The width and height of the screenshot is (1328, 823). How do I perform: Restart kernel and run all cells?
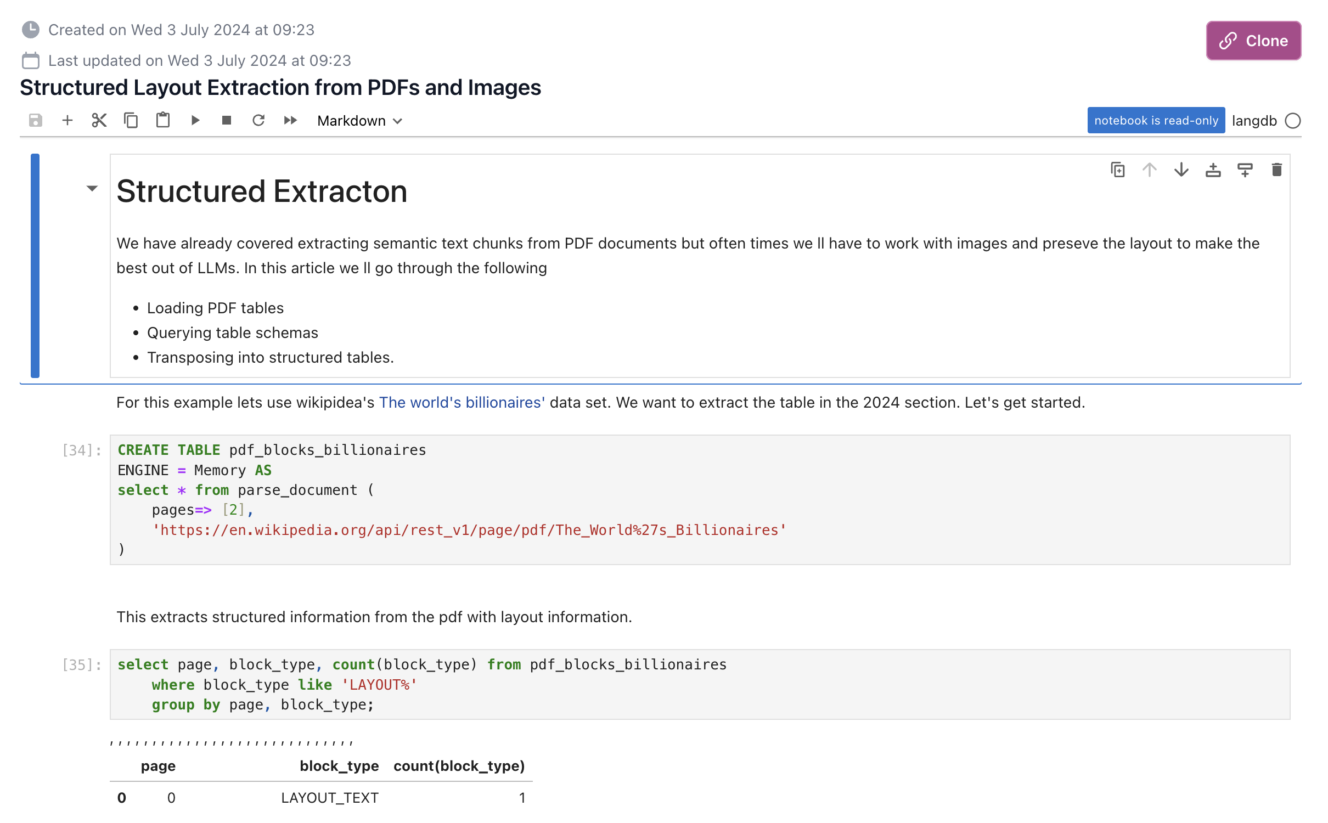click(290, 120)
